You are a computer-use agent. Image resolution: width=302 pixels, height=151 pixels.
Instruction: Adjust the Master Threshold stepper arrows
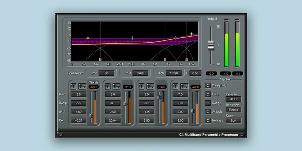coord(208,86)
